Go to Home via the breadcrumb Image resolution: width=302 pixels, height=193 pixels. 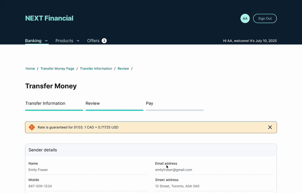[x=30, y=68]
